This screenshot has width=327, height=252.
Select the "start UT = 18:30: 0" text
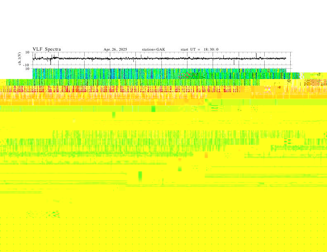(199, 49)
